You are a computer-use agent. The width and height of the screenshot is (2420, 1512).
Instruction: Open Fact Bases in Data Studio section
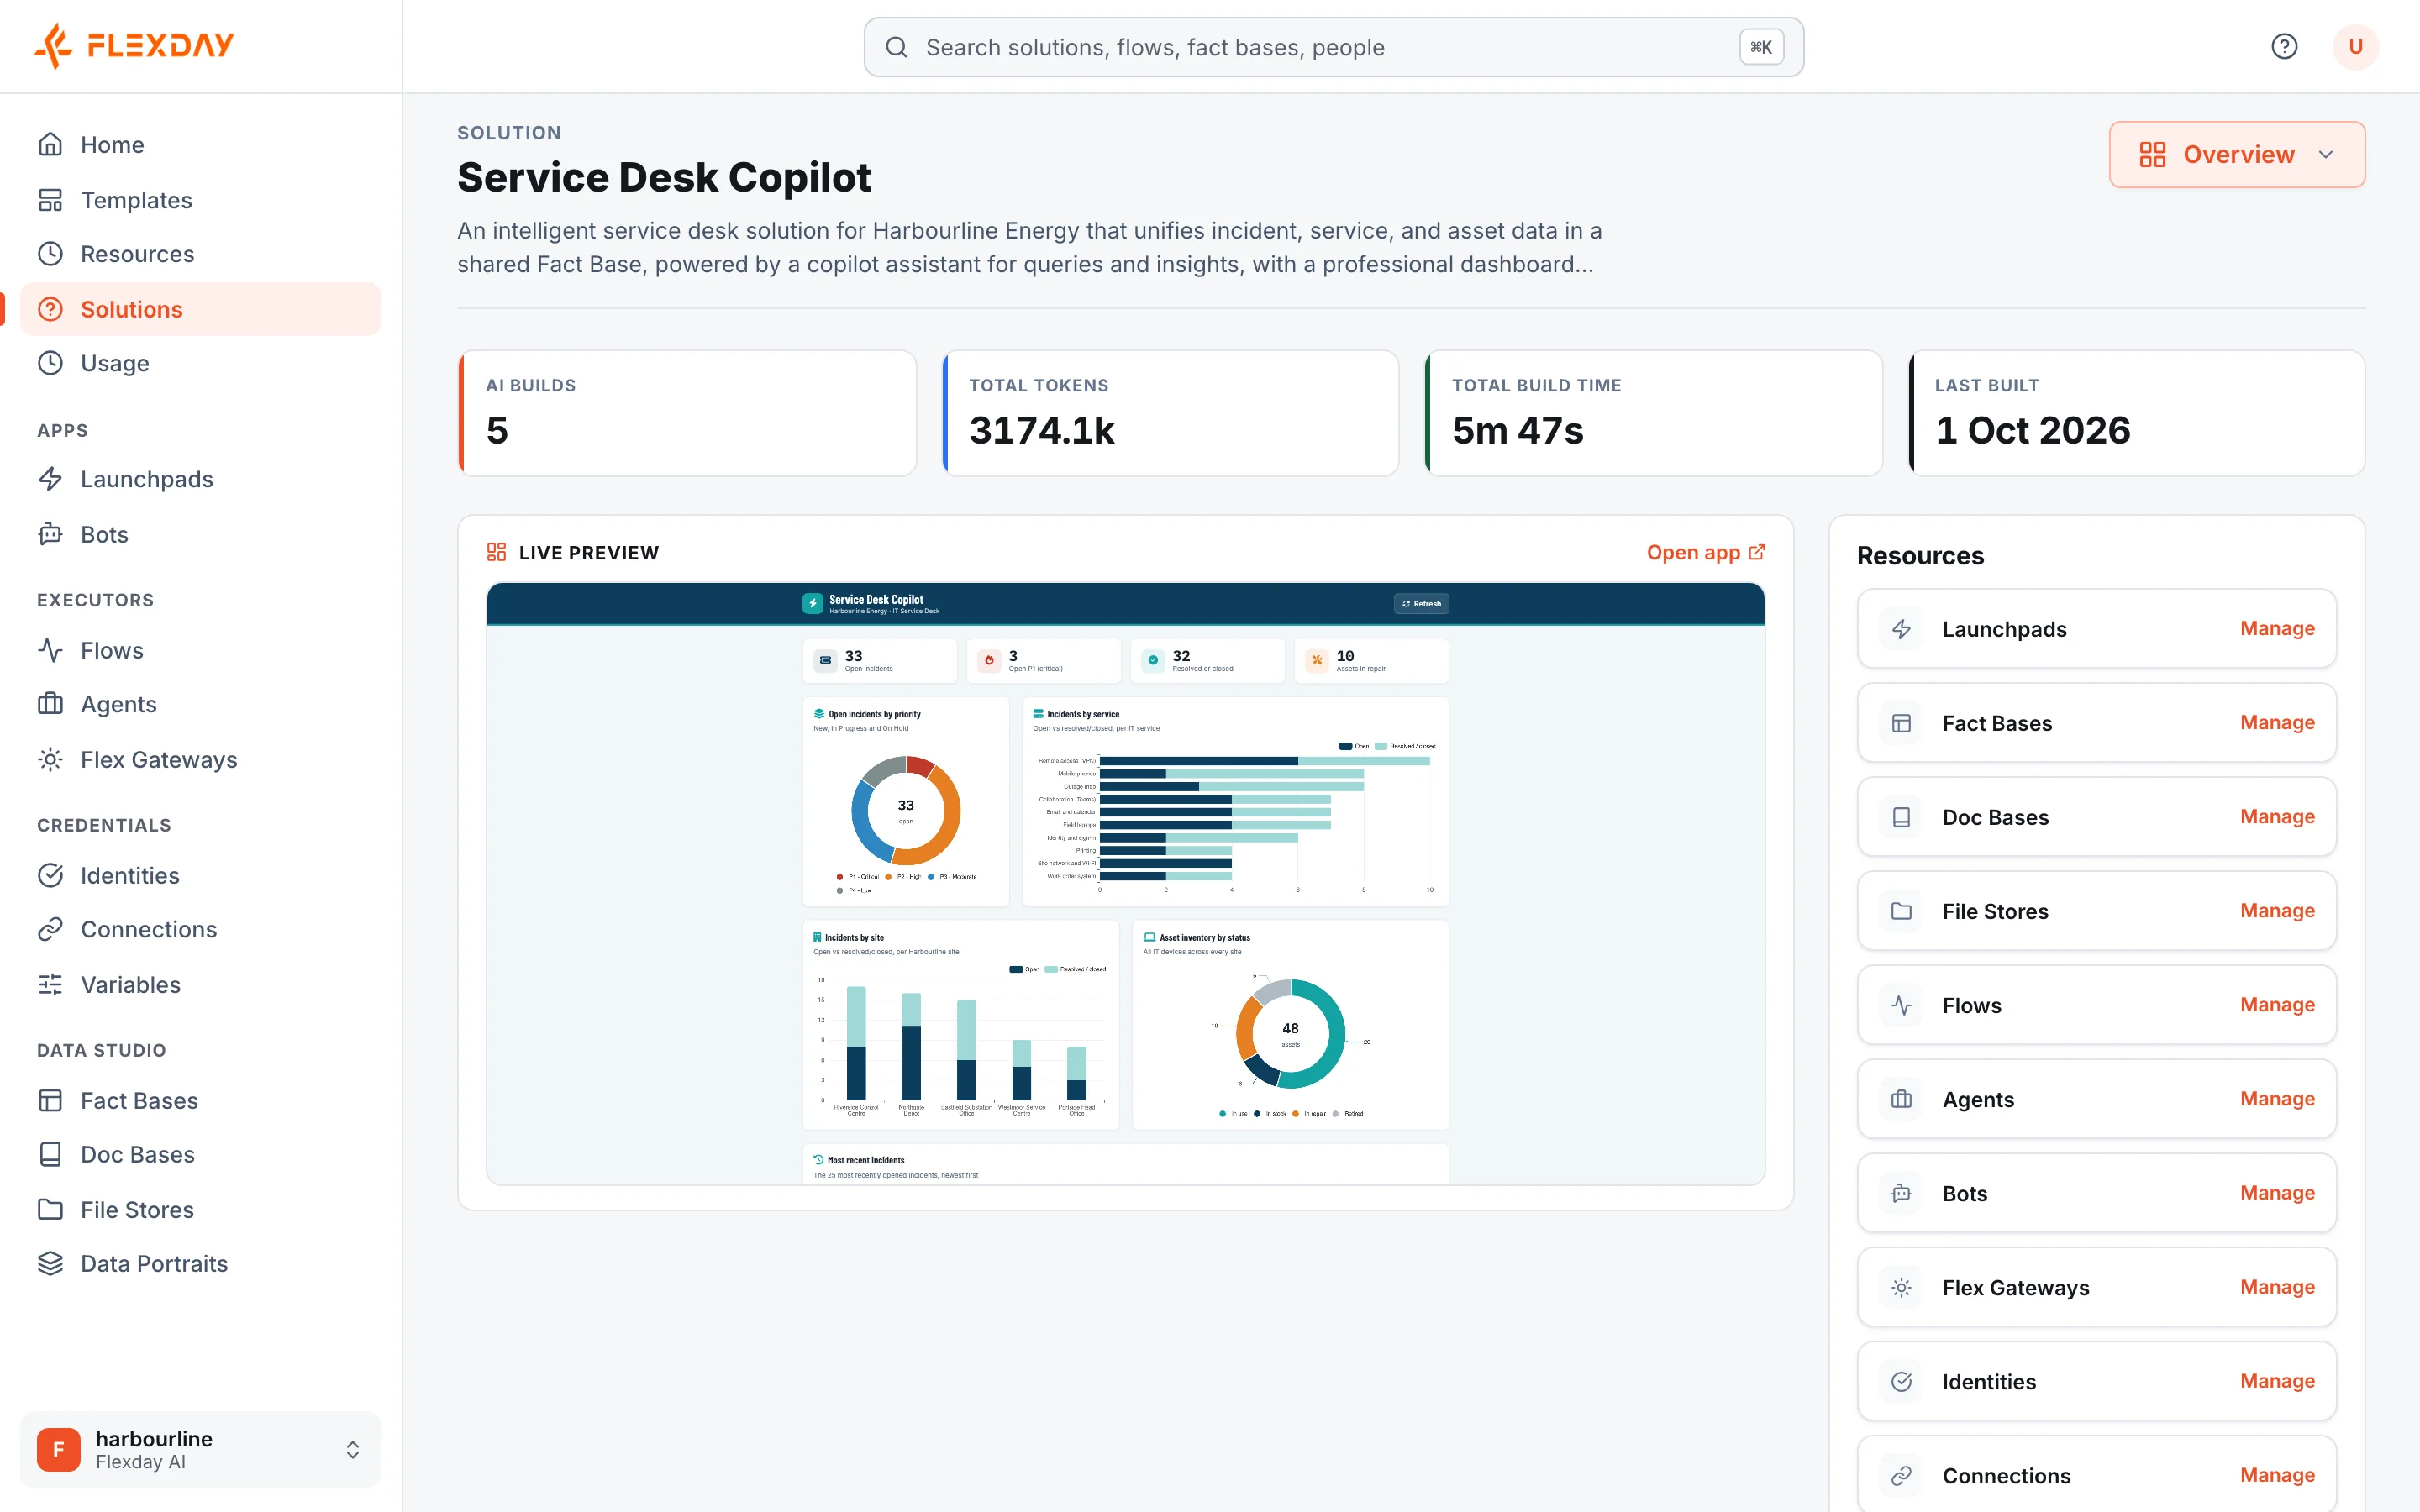click(200, 1100)
